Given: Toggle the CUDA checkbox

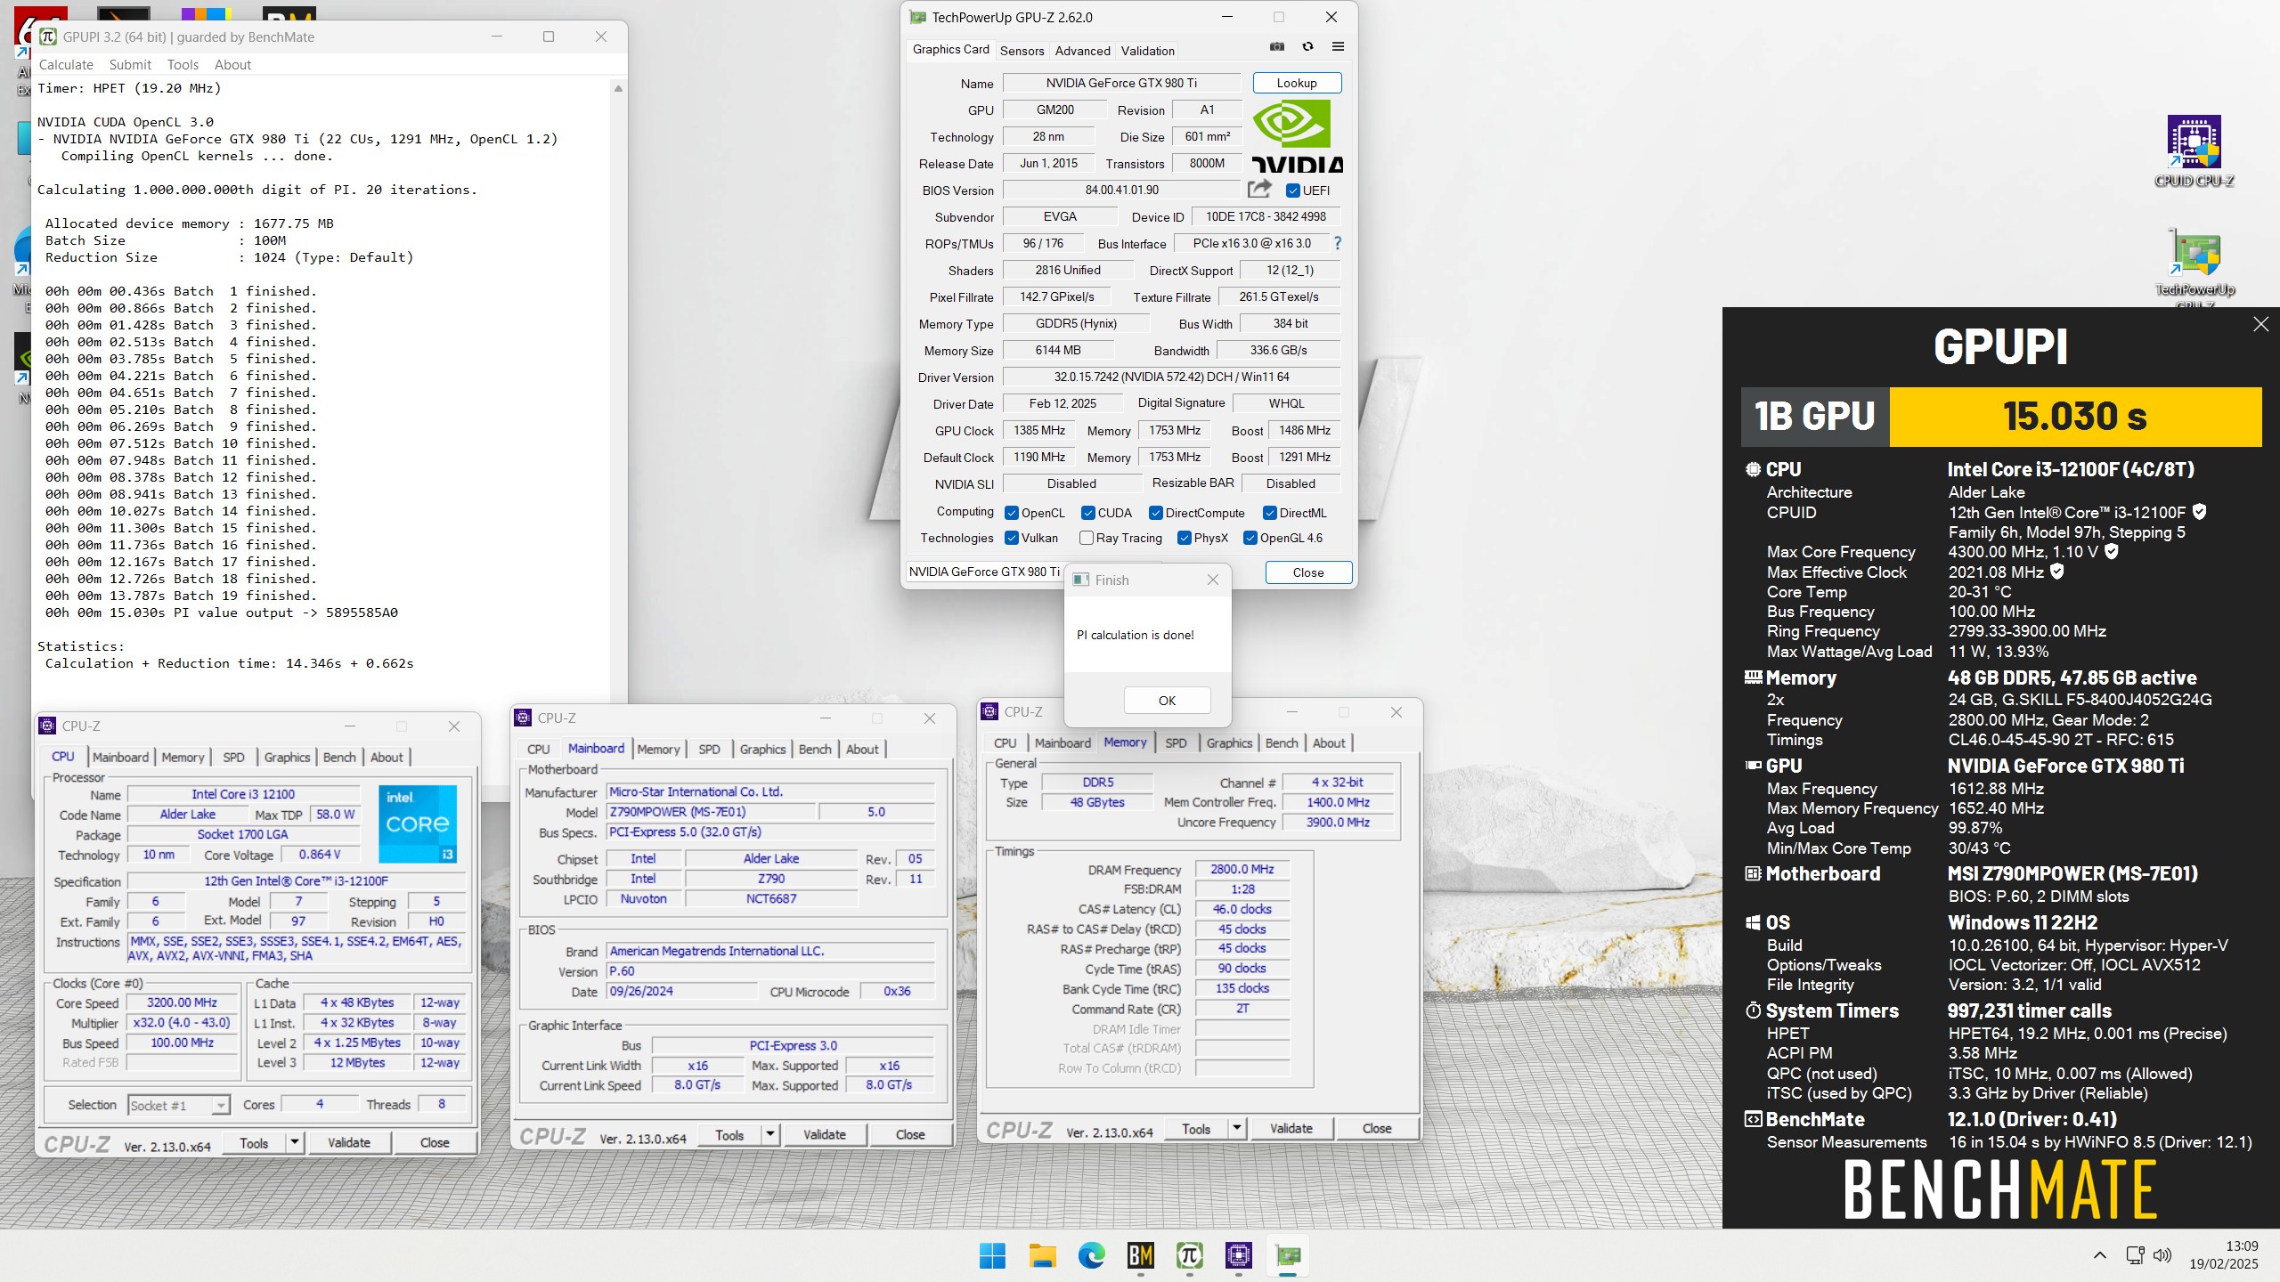Looking at the screenshot, I should click(x=1088, y=513).
